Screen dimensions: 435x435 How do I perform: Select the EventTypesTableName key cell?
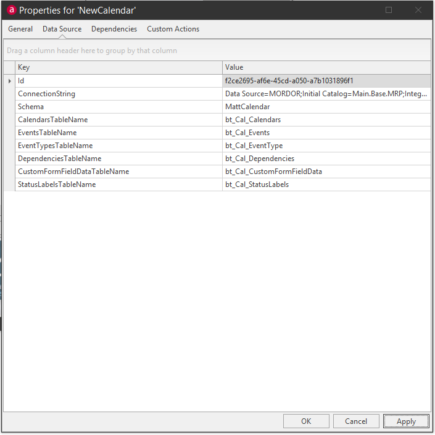tap(118, 146)
